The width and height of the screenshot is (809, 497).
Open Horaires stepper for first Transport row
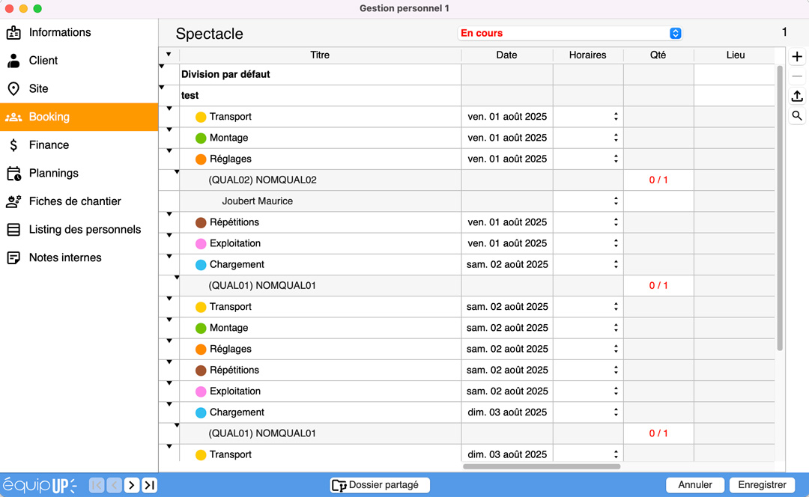tap(616, 117)
